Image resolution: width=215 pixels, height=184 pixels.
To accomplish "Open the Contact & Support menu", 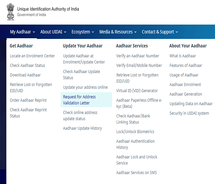I will 160,32.
